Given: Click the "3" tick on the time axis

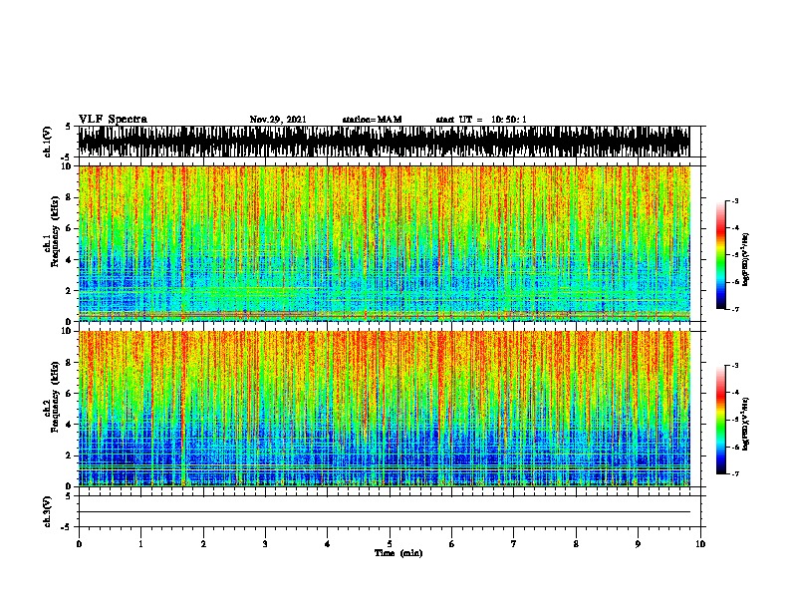Looking at the screenshot, I should pos(265,544).
